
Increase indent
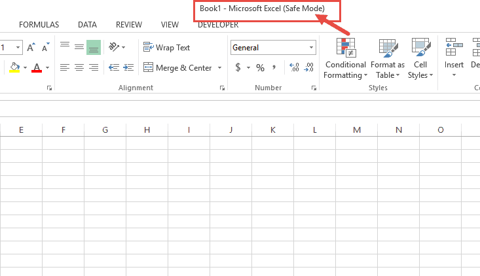pos(128,67)
